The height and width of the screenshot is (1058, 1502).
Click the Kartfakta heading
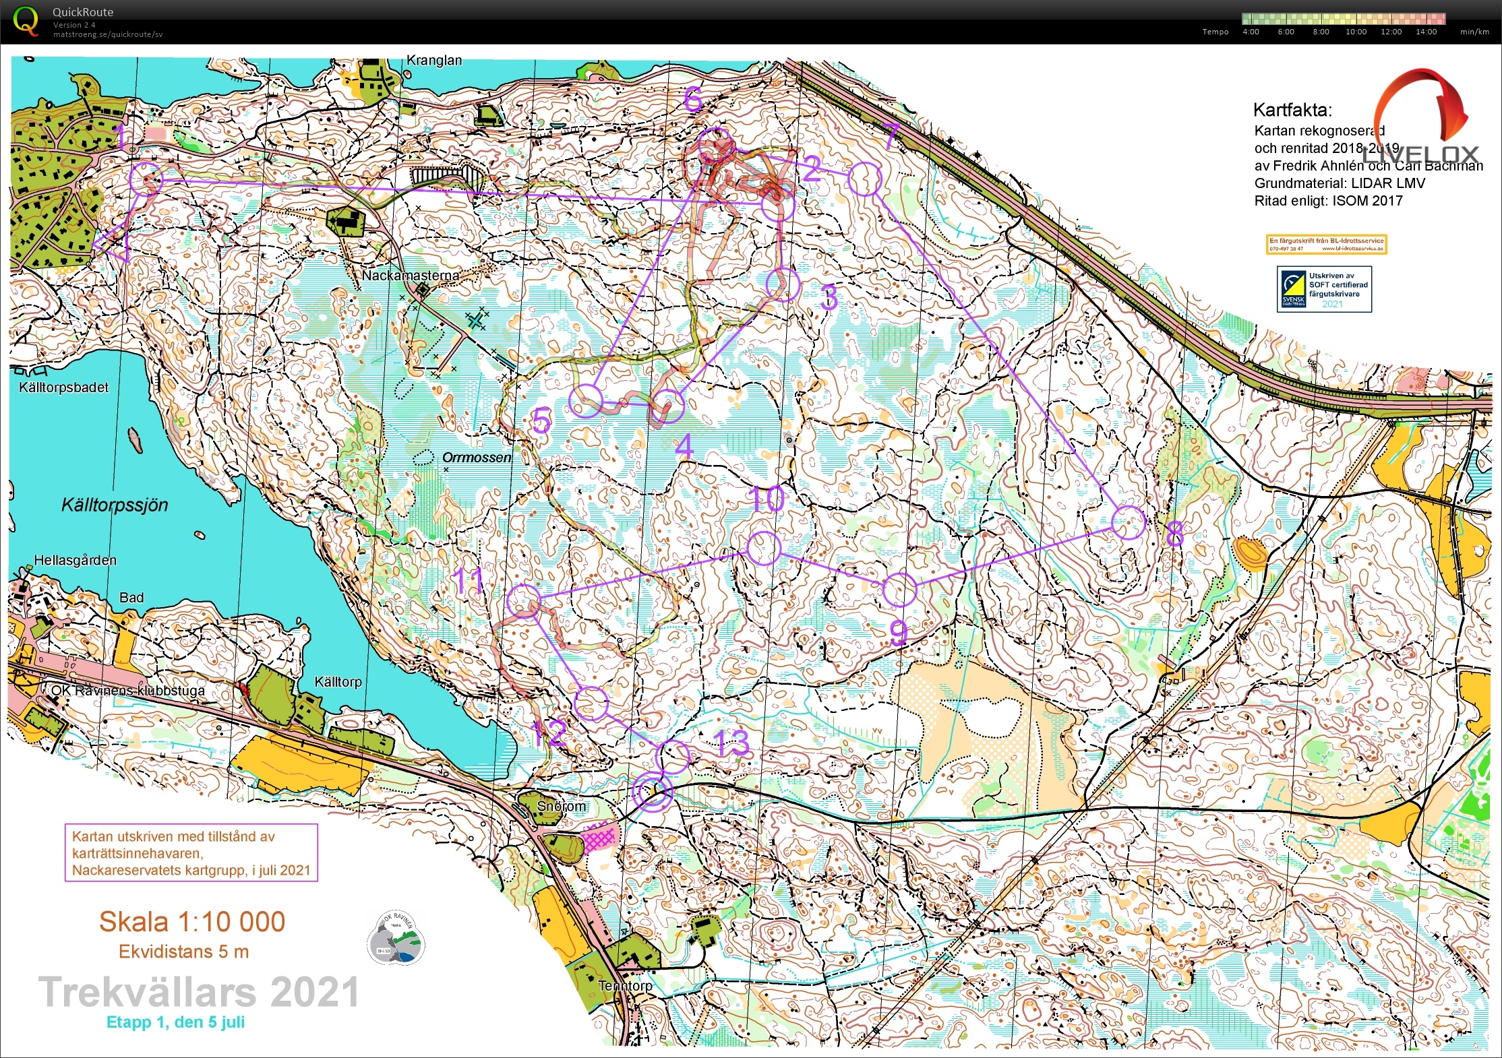[x=1292, y=110]
